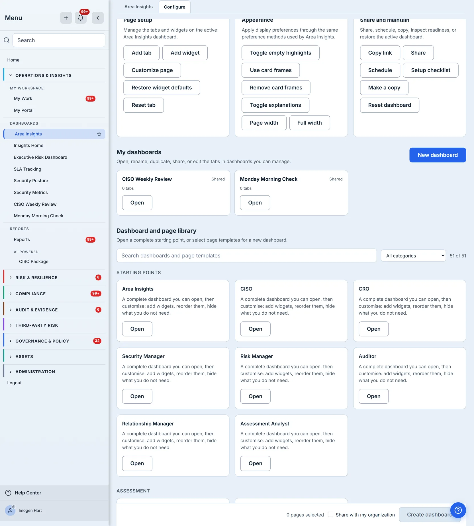474x526 pixels.
Task: Click Remove card frames button
Action: 276,88
